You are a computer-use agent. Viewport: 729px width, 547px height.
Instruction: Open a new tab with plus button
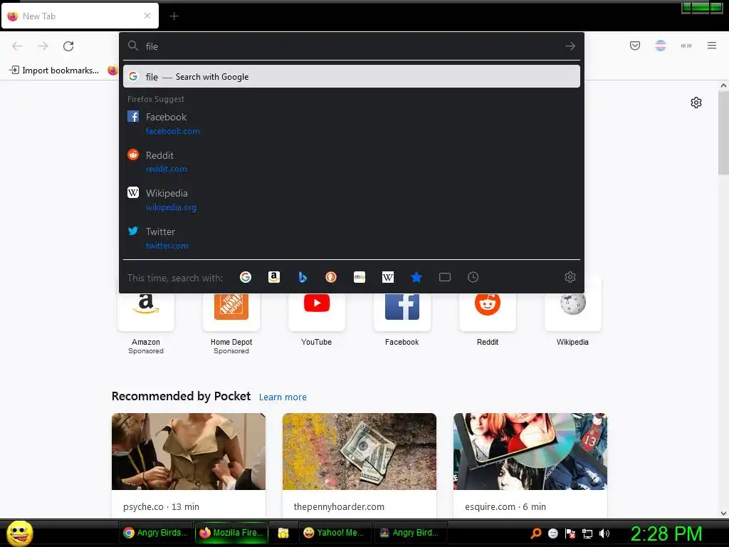174,16
